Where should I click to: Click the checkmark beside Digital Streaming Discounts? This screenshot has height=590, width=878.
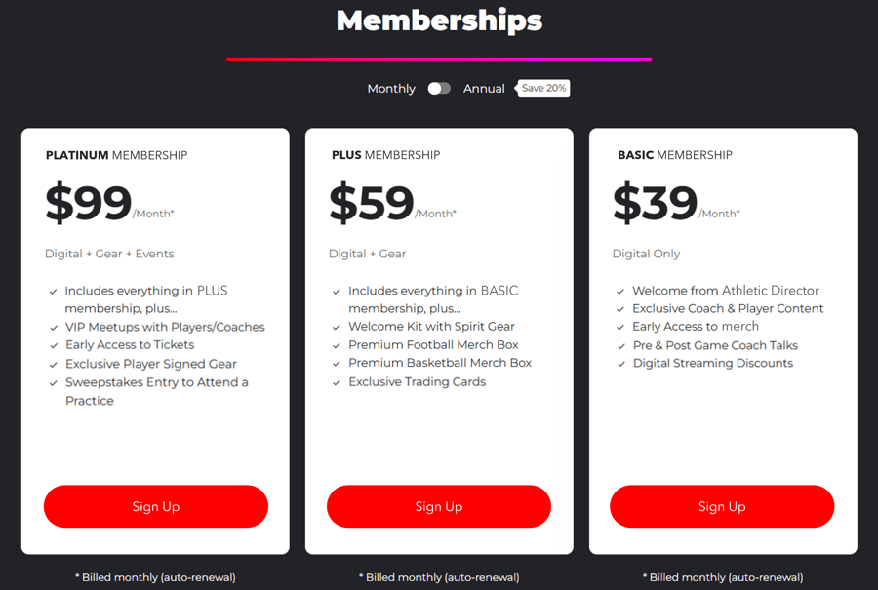[621, 363]
